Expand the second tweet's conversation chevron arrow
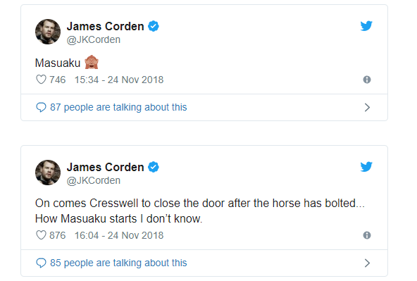 (367, 263)
